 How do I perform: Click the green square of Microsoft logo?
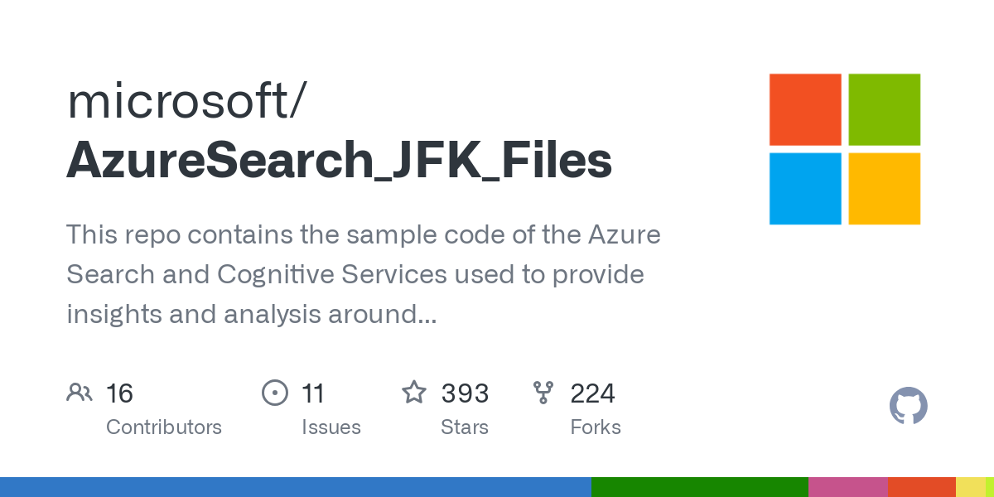(885, 109)
